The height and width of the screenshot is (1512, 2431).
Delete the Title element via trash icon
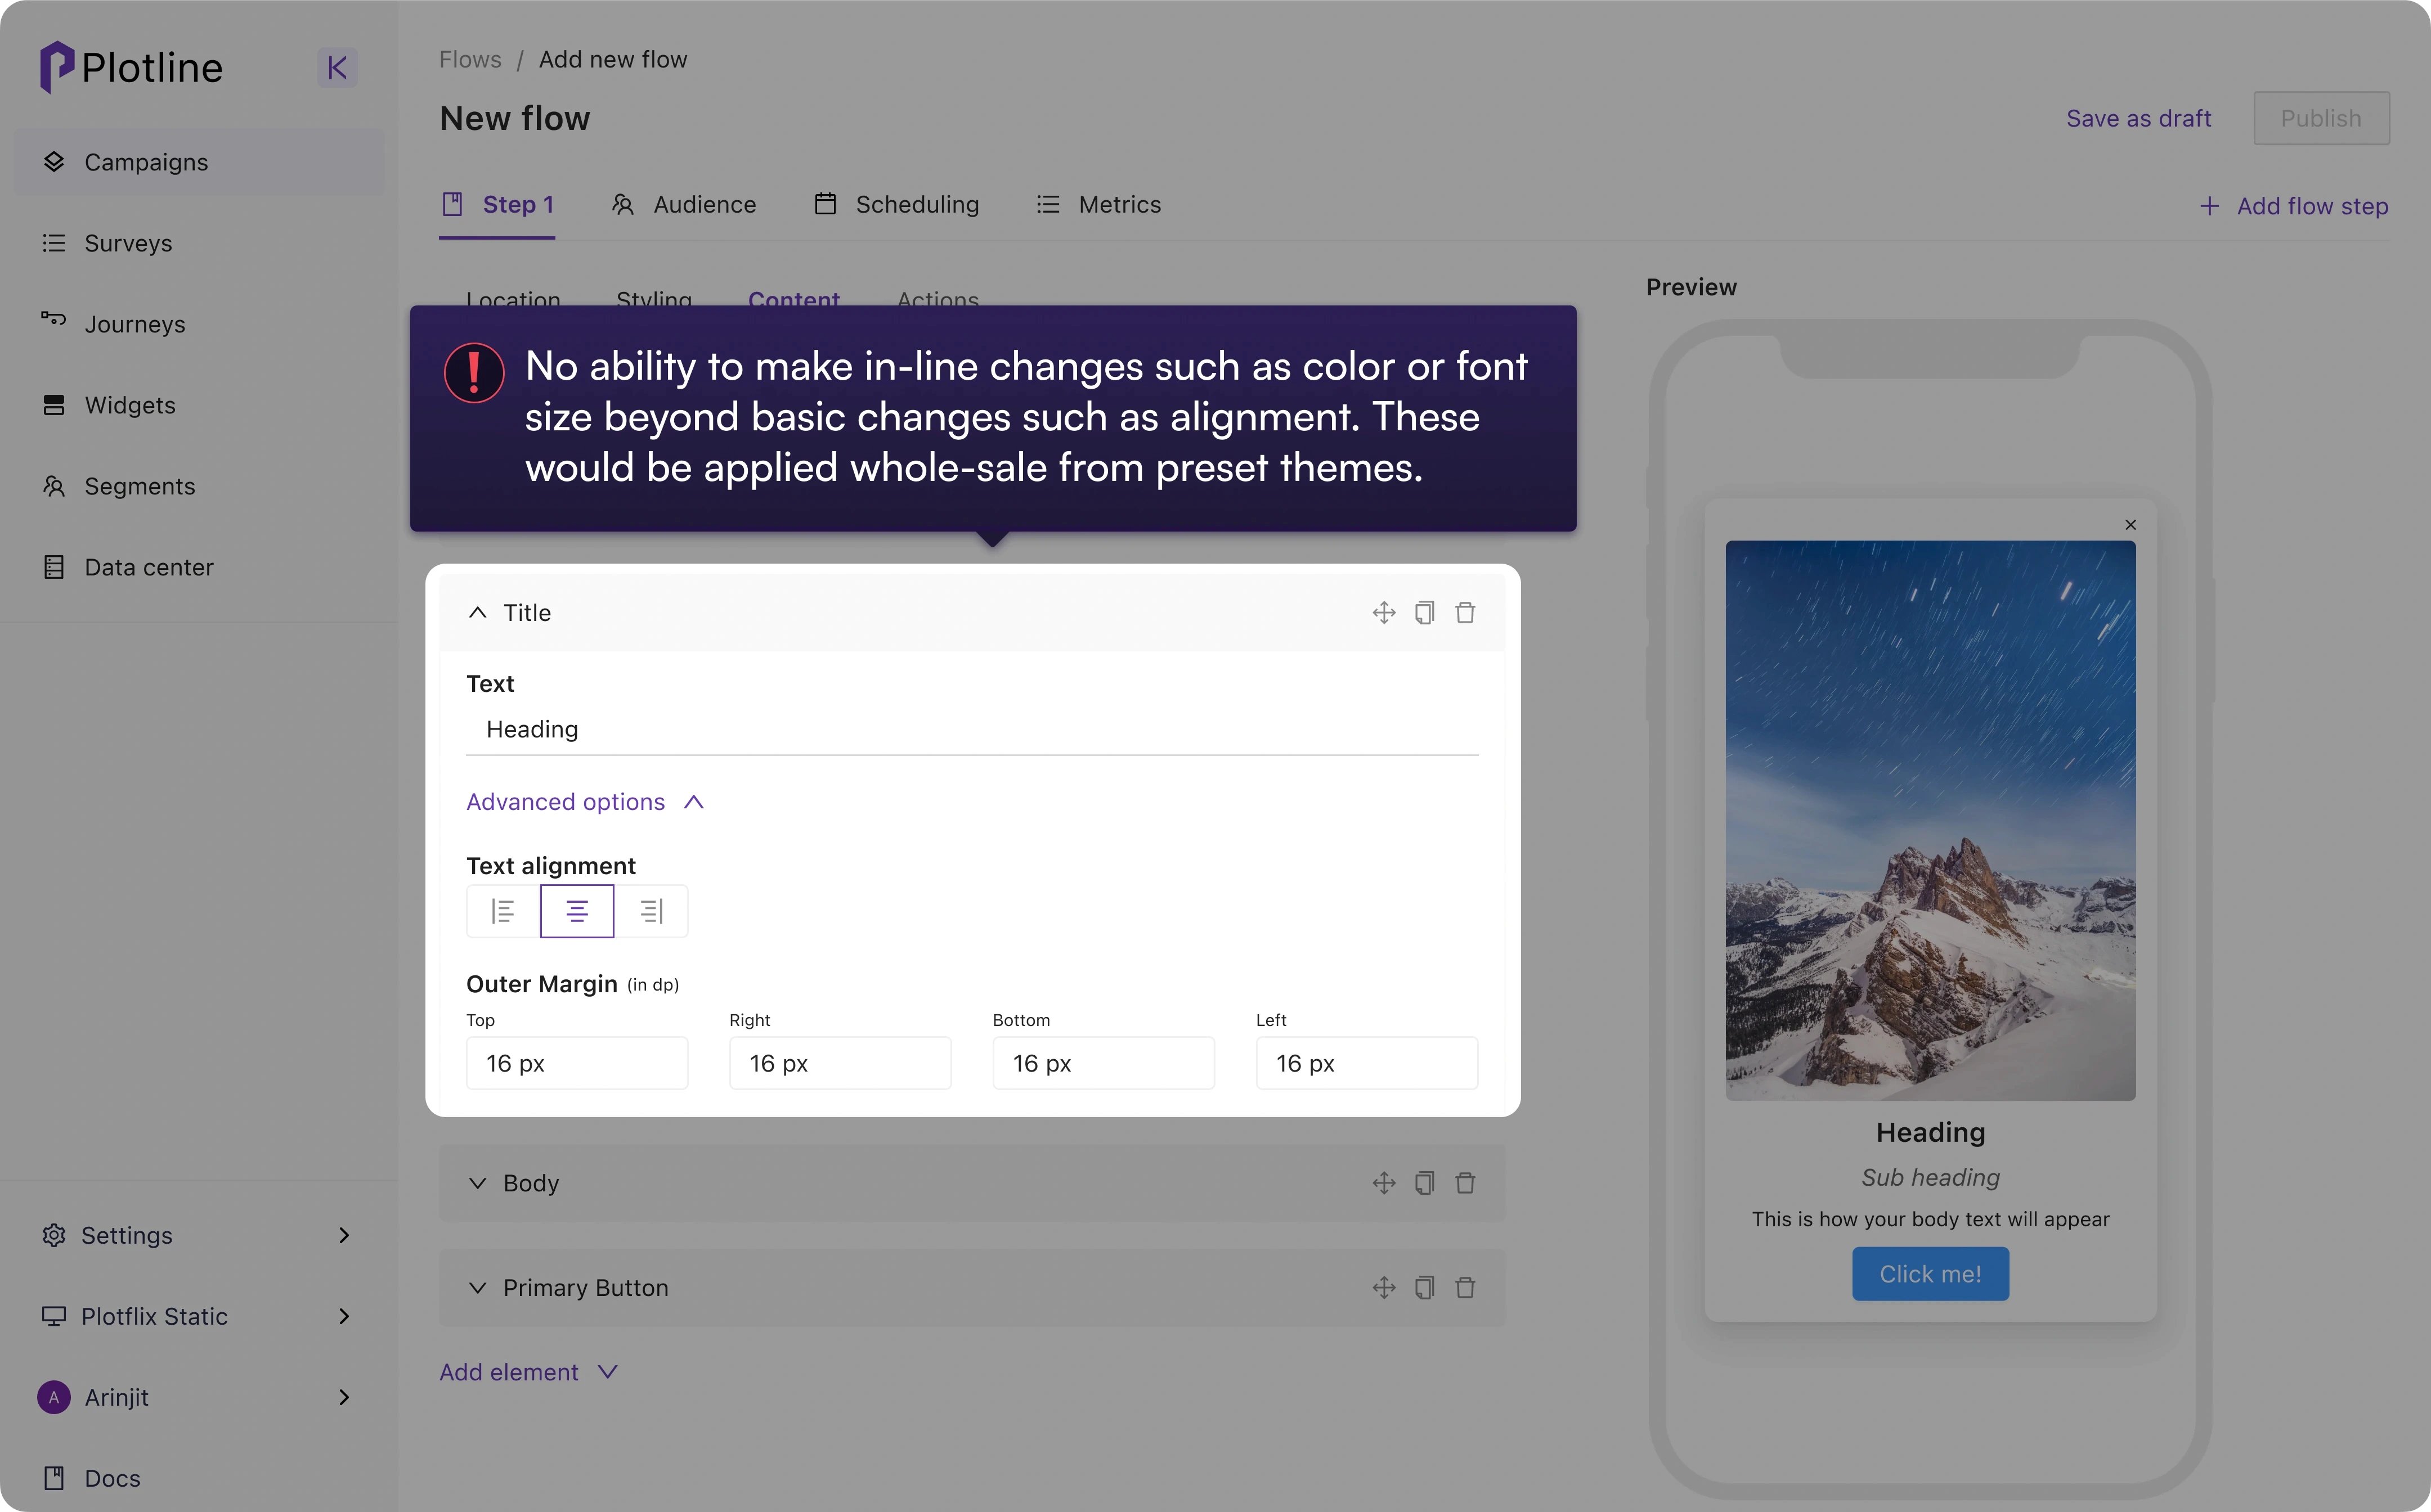pyautogui.click(x=1465, y=612)
